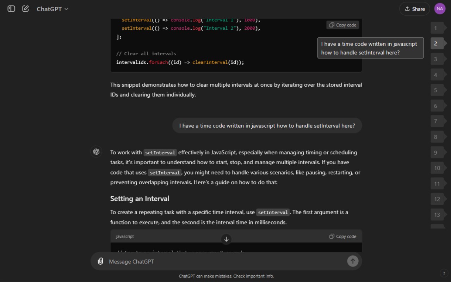Screen dimensions: 451x282
Task: Click the inline setInterval code in first sentence
Action: pyautogui.click(x=160, y=153)
